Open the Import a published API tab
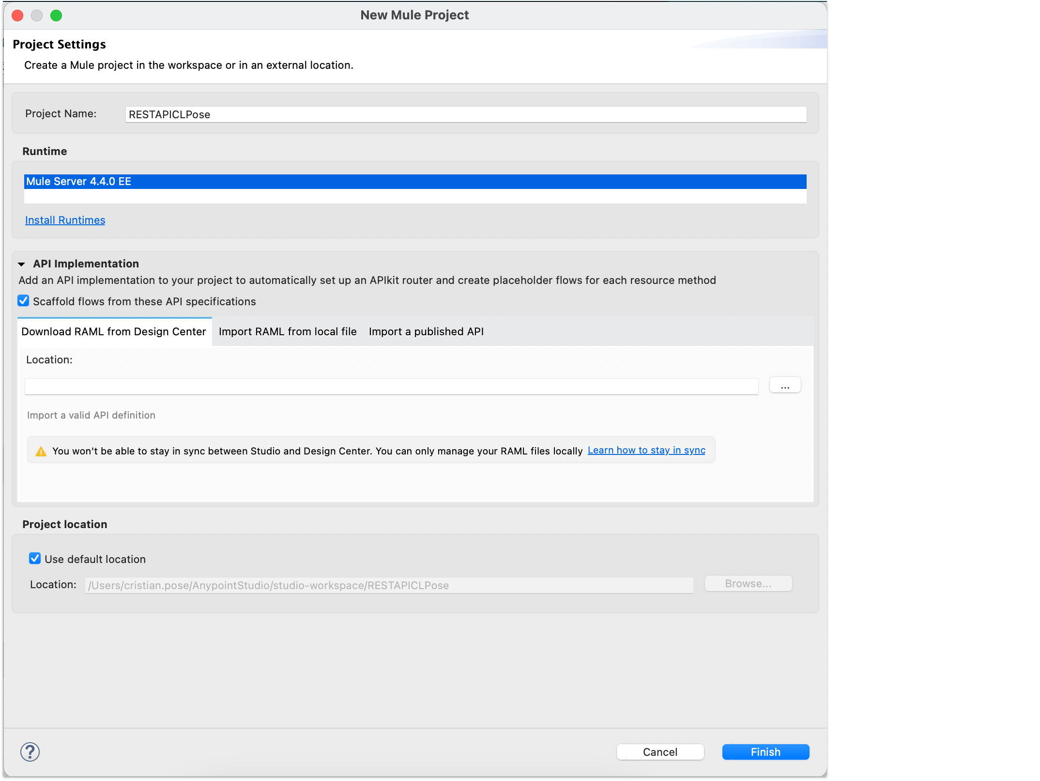Viewport: 1040px width, 781px height. (x=426, y=331)
